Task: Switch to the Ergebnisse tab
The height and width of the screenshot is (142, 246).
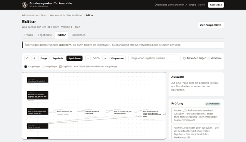Action: [x=45, y=35]
